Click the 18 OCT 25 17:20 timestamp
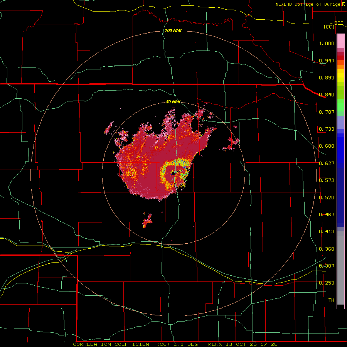This screenshot has width=347, height=347. tap(252, 344)
